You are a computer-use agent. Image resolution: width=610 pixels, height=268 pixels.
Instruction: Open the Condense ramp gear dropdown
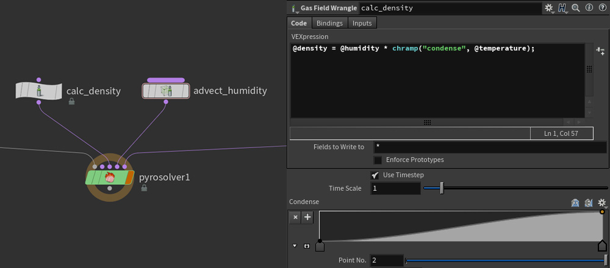602,203
